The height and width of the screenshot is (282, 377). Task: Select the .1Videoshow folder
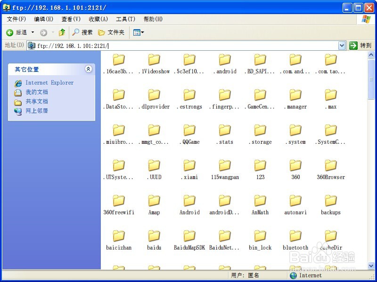coord(154,64)
